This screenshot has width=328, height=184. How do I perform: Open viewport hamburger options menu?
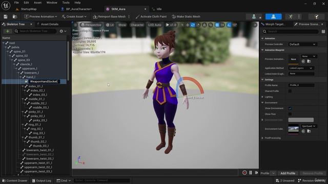(76, 25)
